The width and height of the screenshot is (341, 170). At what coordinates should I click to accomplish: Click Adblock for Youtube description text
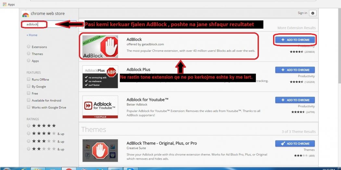coord(194,113)
